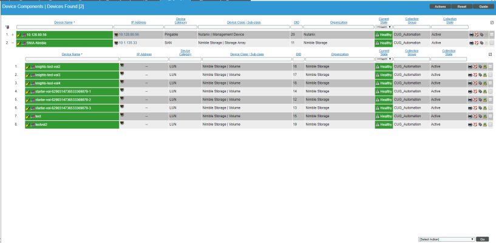Click the Actions button
The height and width of the screenshot is (243, 496).
(440, 7)
